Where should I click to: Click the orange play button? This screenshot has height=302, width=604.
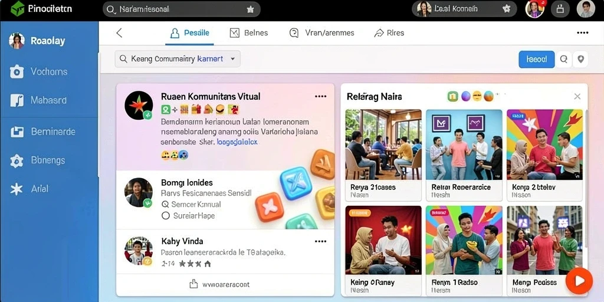pyautogui.click(x=579, y=281)
